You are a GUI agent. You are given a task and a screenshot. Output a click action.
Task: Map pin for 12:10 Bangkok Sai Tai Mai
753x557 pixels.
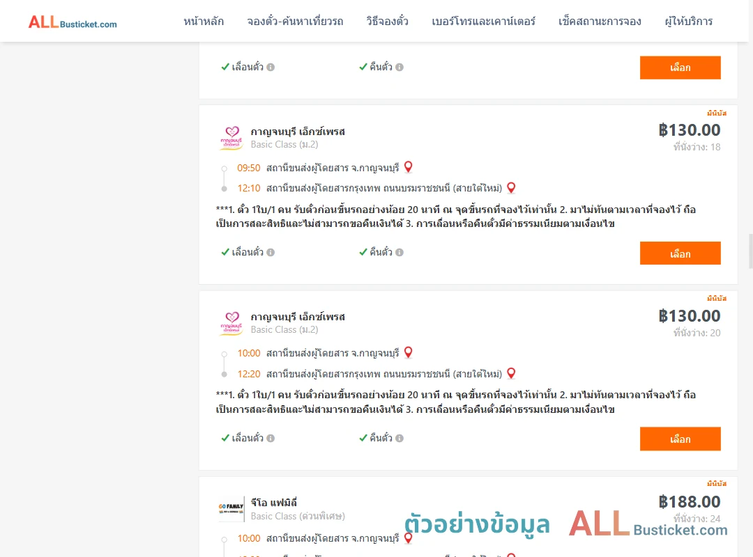[512, 187]
